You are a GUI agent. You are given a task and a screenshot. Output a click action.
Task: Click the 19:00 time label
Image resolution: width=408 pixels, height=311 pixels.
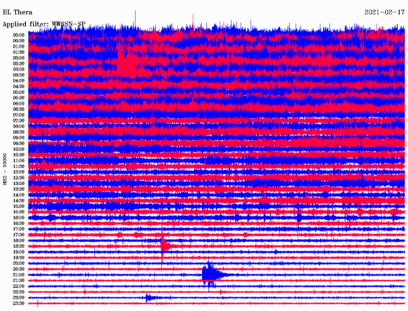[x=19, y=252]
